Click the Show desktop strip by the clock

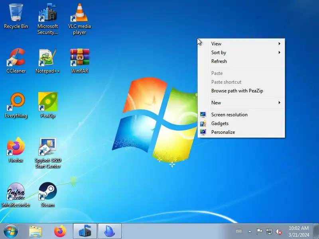[x=316, y=231]
